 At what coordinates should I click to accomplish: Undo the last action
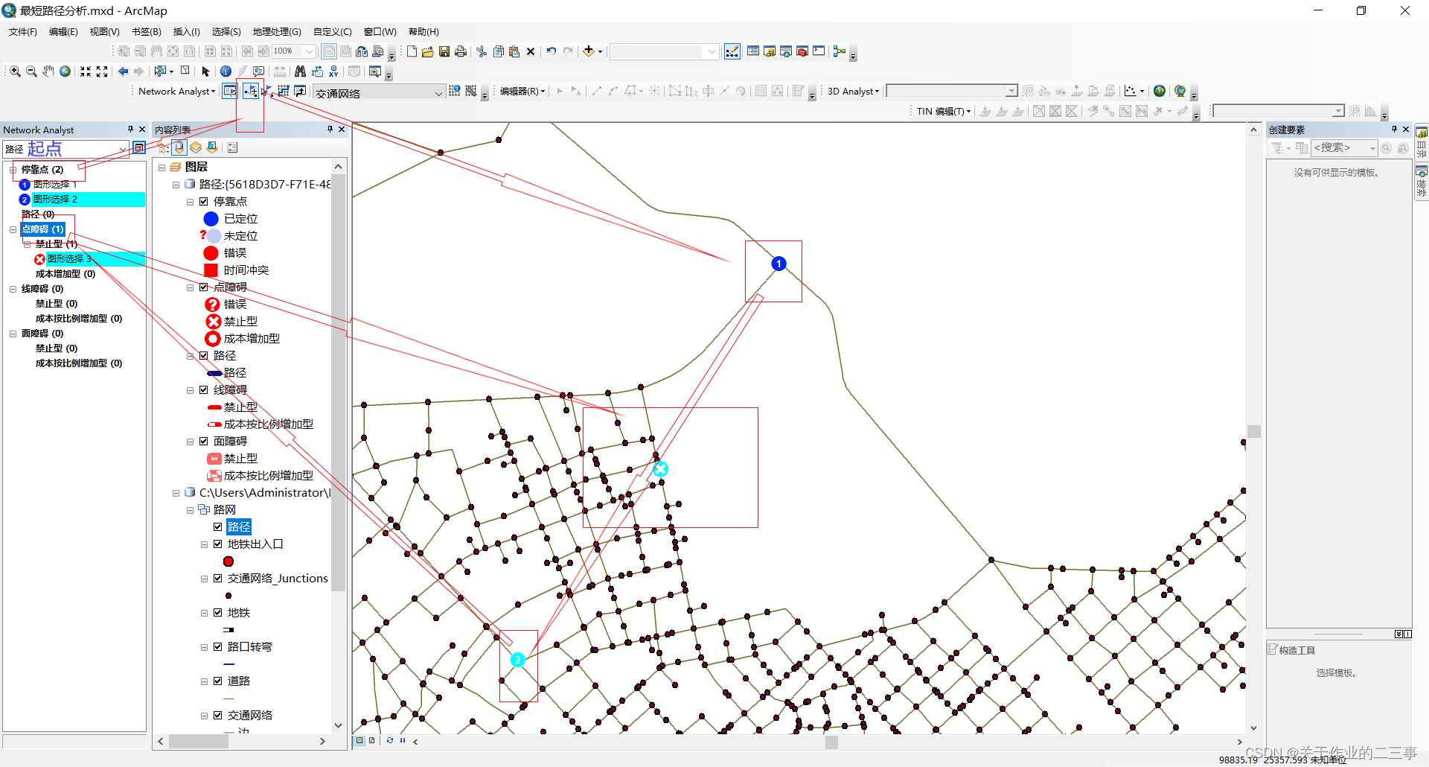click(551, 51)
